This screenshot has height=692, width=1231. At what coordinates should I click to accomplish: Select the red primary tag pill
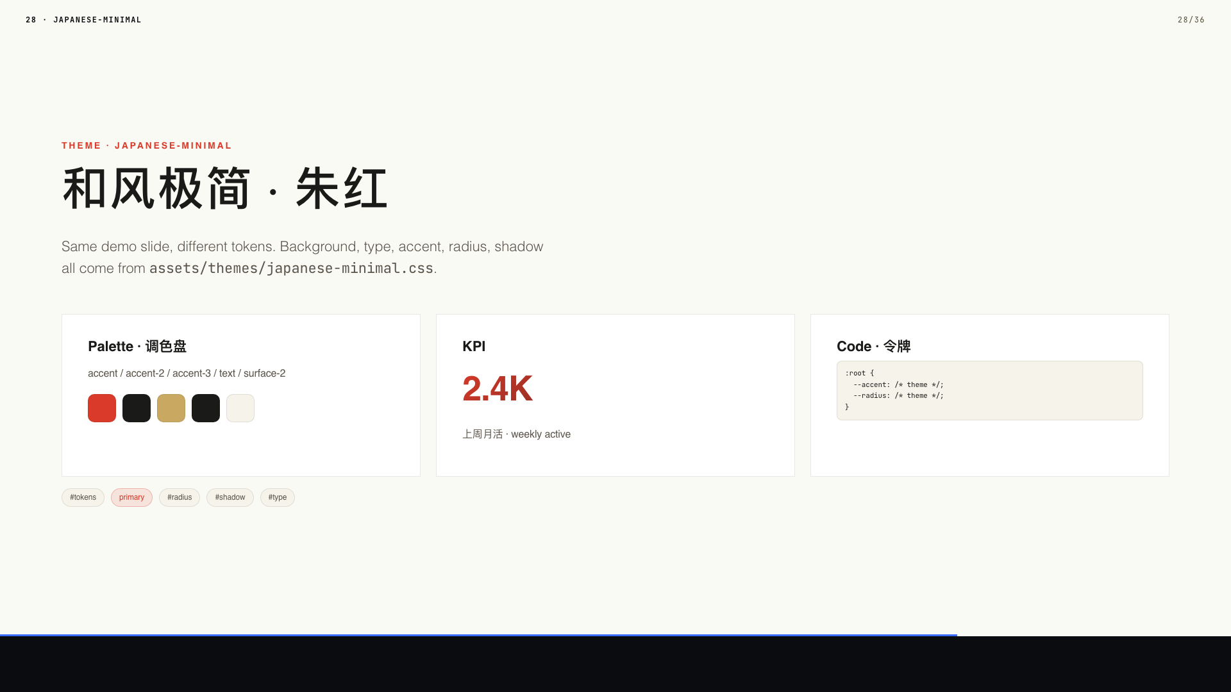[131, 497]
